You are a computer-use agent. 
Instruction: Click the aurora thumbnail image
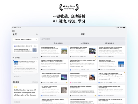tap(64, 77)
